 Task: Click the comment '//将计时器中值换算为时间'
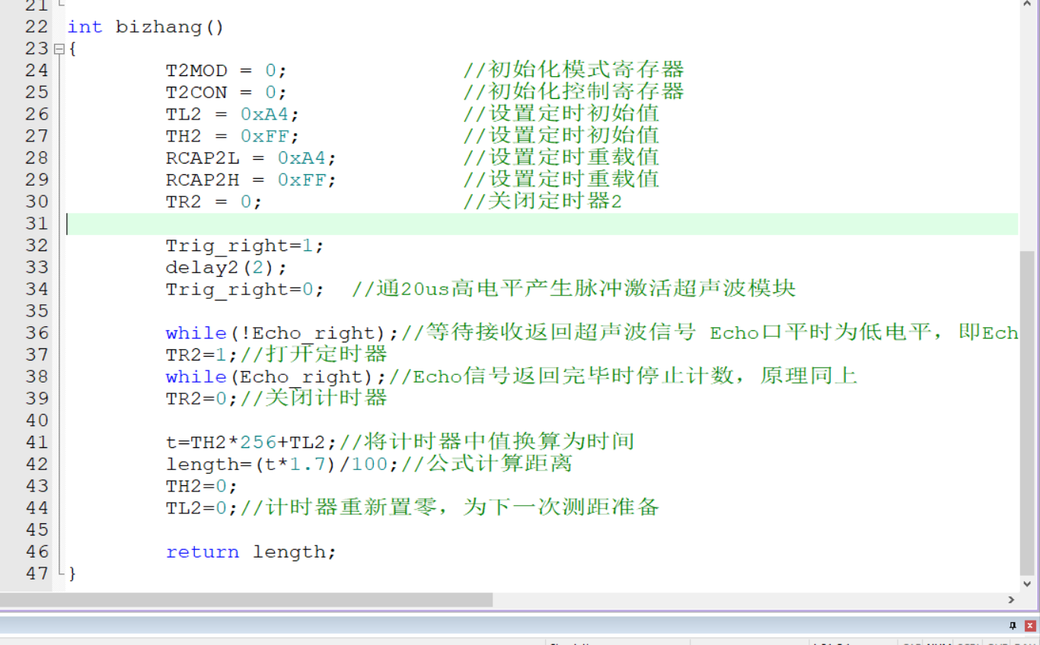(487, 442)
